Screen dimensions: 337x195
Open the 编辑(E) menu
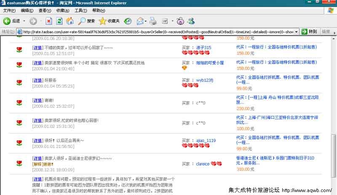point(27,11)
